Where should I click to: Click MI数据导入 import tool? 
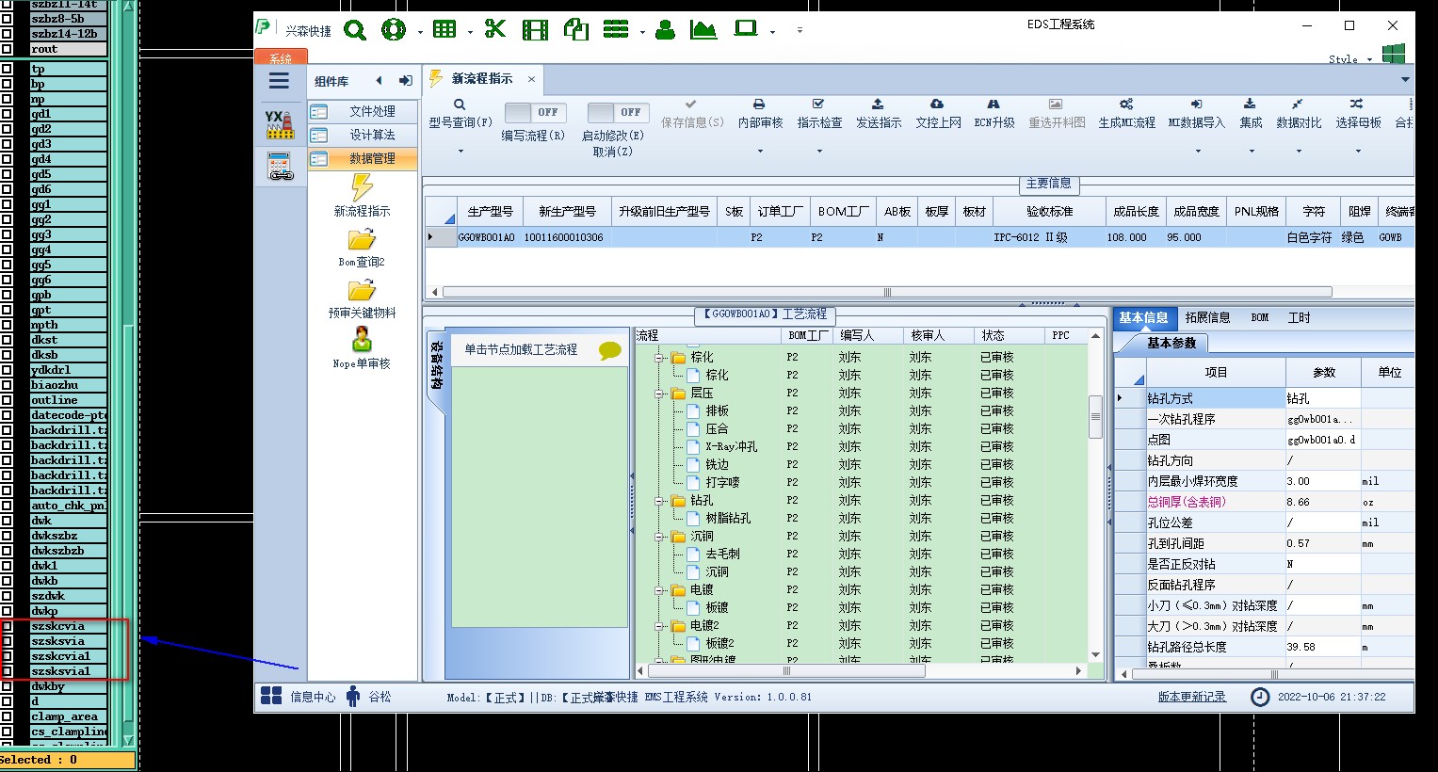point(1197,114)
